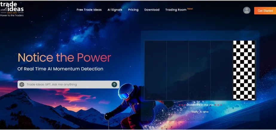Click the 'Power to the Traders' tagline

click(x=12, y=15)
